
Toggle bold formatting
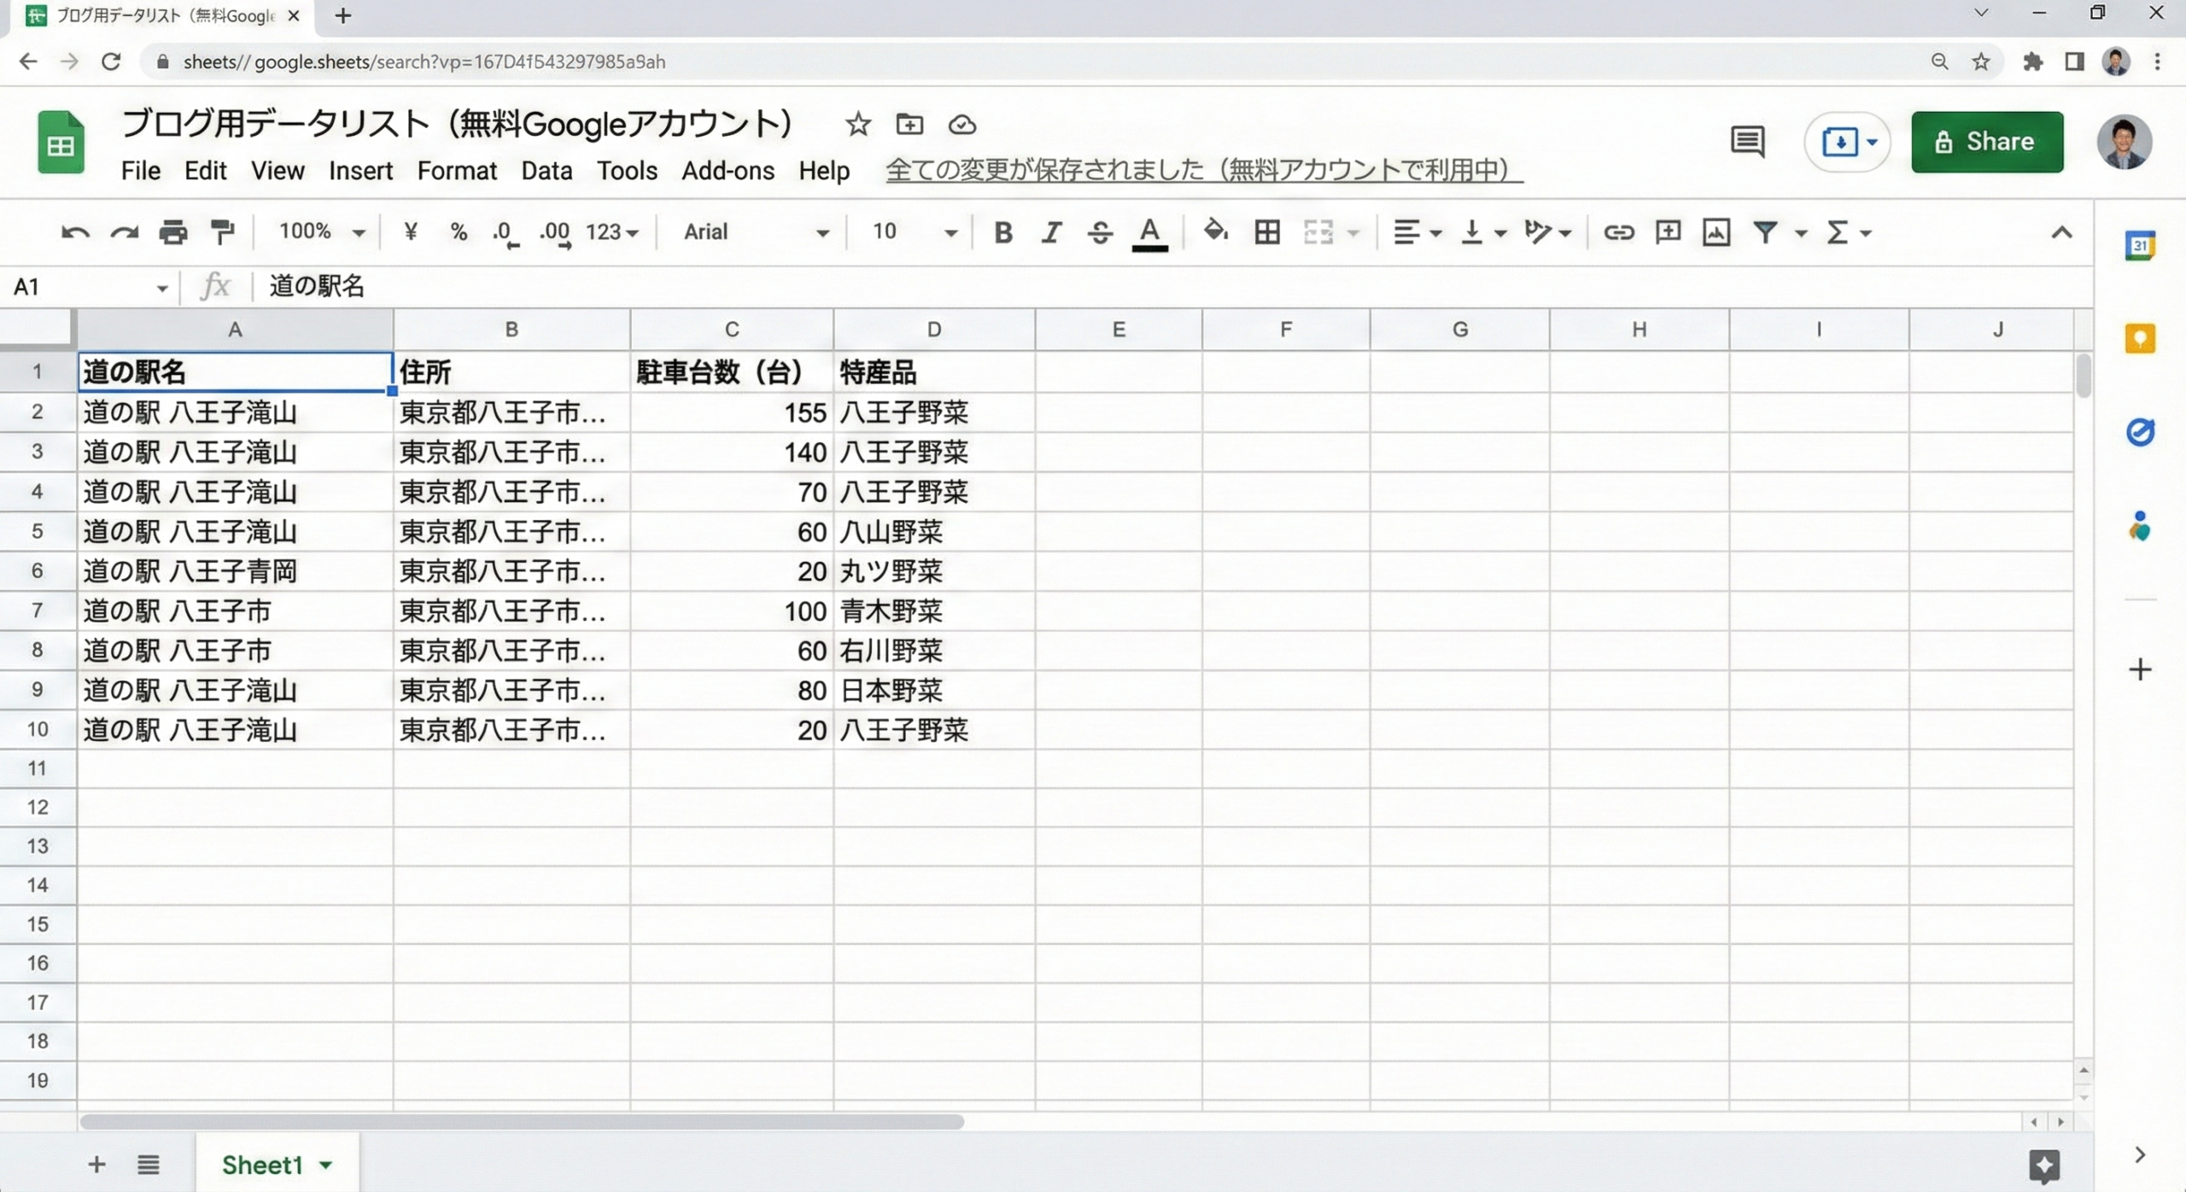(1003, 232)
